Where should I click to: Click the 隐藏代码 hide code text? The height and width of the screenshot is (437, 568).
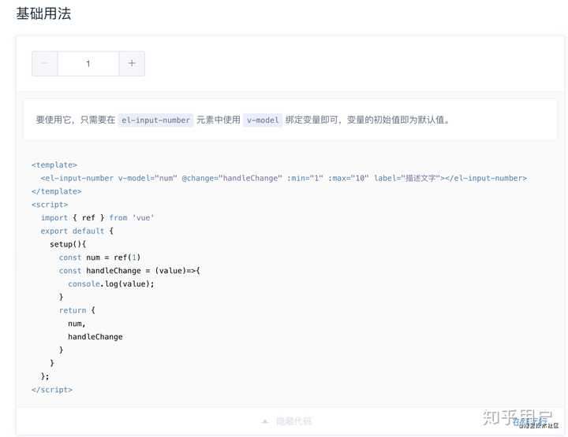point(293,421)
